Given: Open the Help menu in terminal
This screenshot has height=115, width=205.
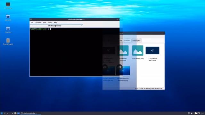Looking at the screenshot, I should [x=55, y=23].
